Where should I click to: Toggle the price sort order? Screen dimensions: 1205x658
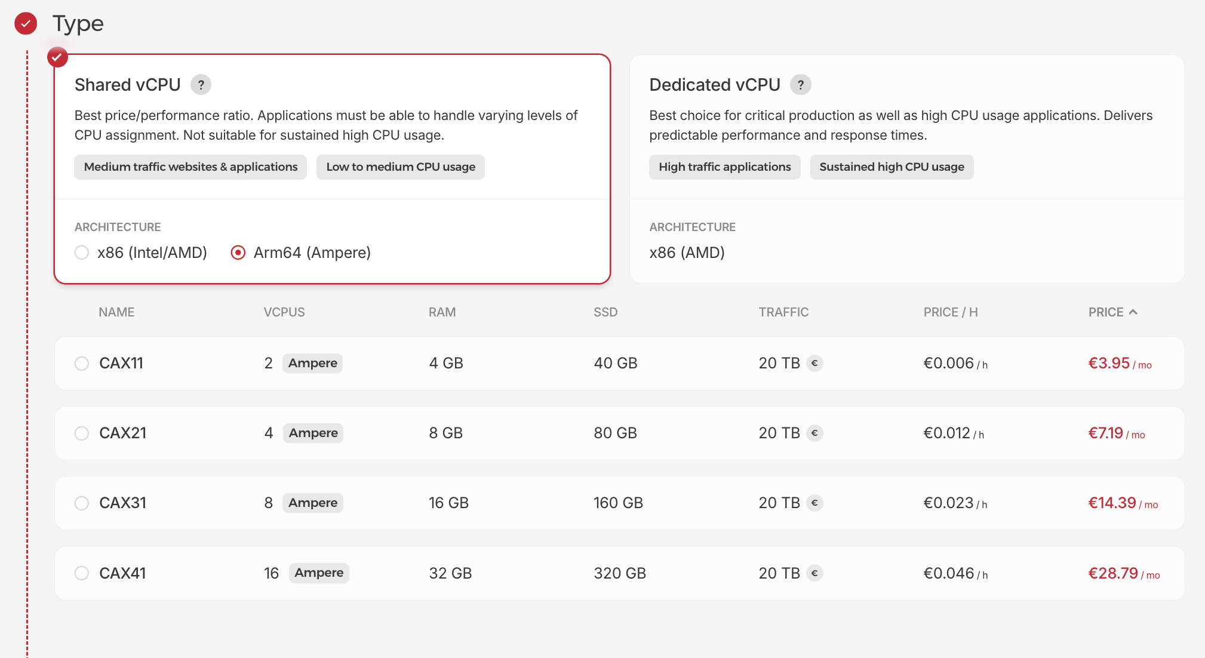pos(1112,312)
